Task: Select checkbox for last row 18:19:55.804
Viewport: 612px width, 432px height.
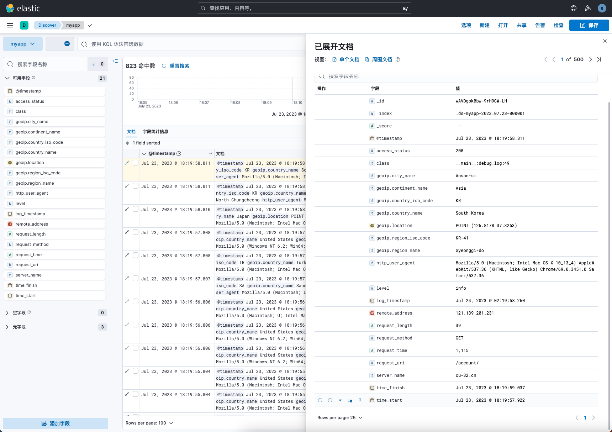Action: (136, 394)
